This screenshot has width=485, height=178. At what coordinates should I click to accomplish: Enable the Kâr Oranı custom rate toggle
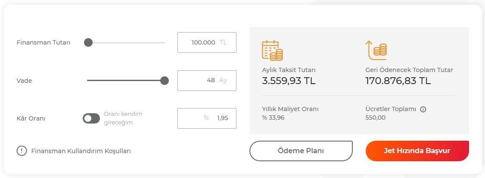click(x=91, y=118)
